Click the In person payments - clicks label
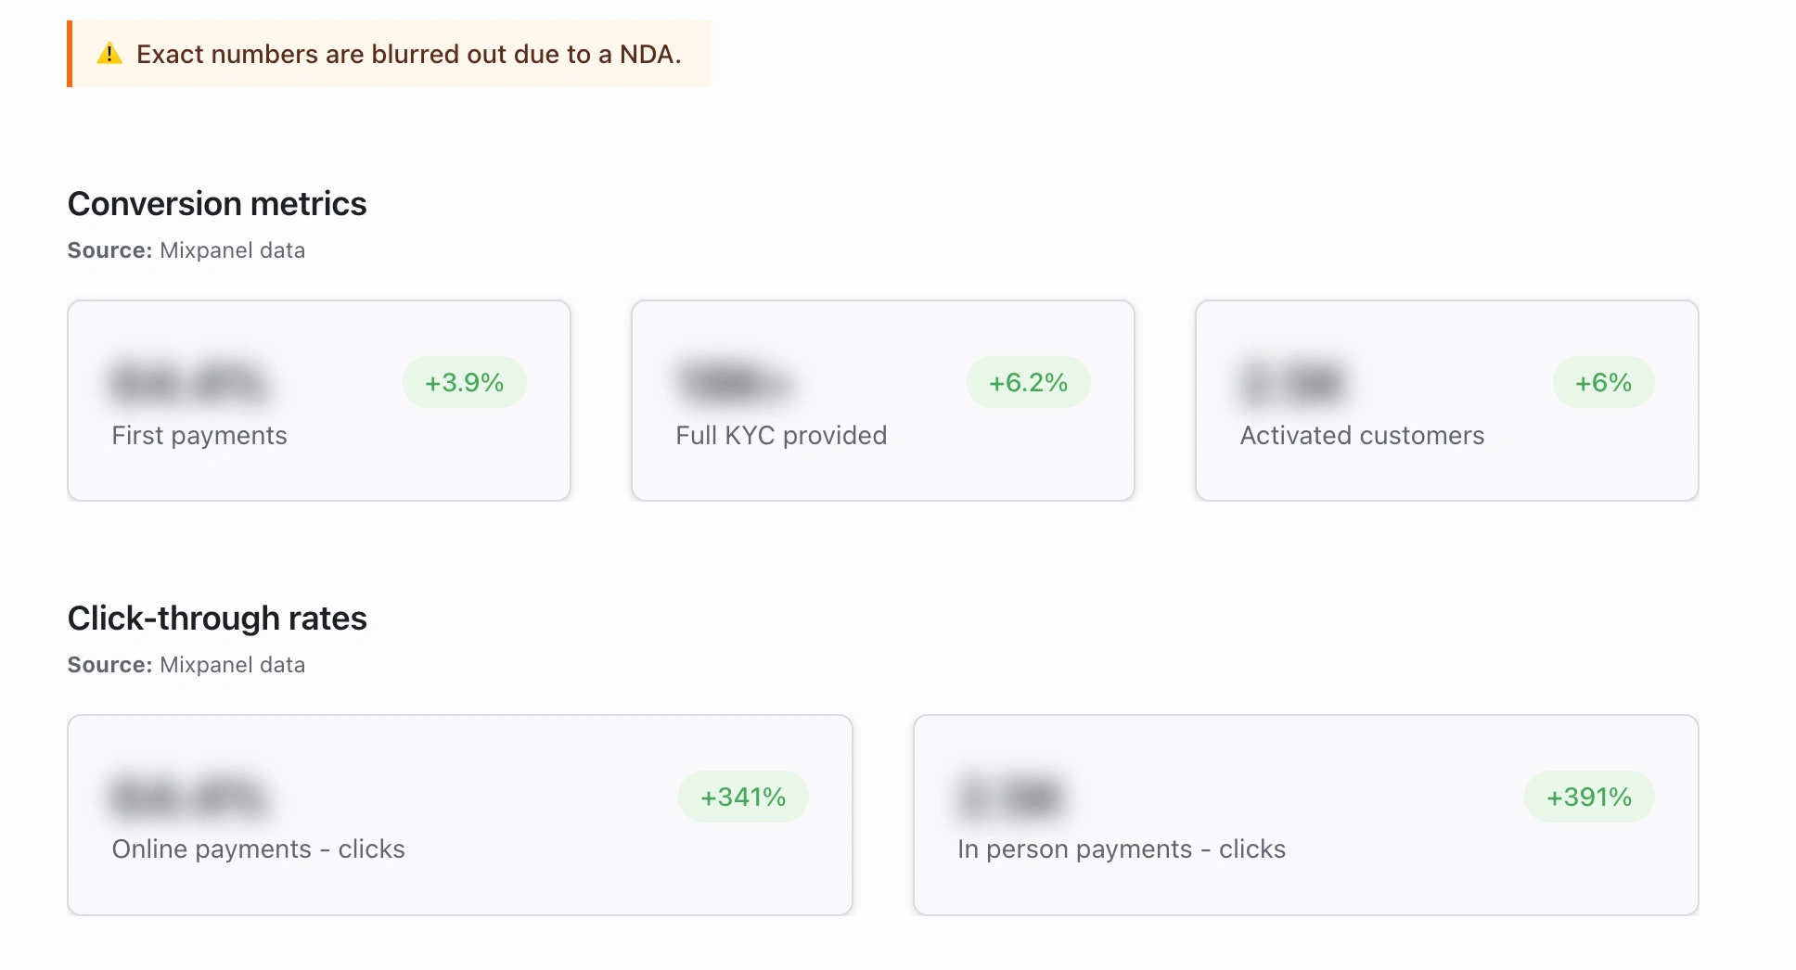The width and height of the screenshot is (1796, 970). coord(1122,849)
